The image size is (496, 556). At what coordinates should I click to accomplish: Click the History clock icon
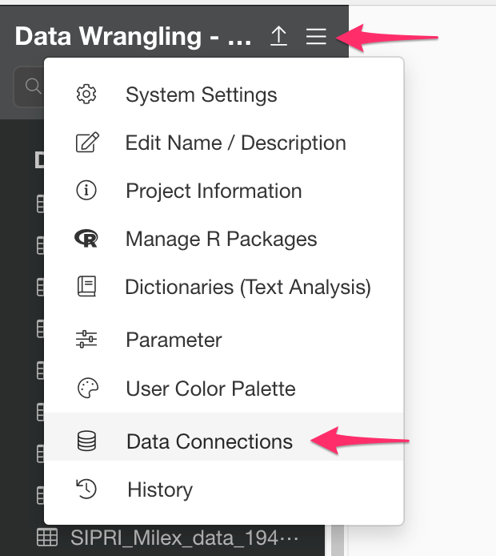click(86, 489)
